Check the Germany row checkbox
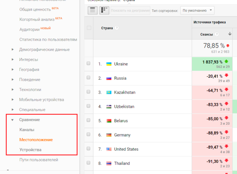This screenshot has height=174, width=237. point(89,134)
